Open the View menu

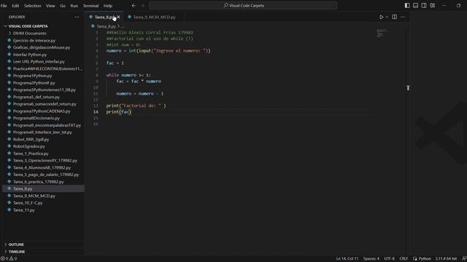point(50,6)
